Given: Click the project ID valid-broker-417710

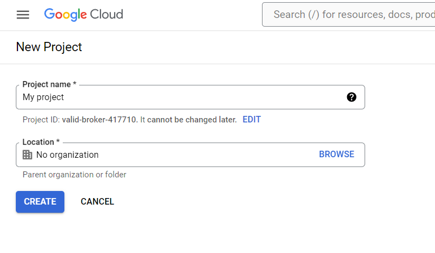Looking at the screenshot, I should (x=99, y=120).
